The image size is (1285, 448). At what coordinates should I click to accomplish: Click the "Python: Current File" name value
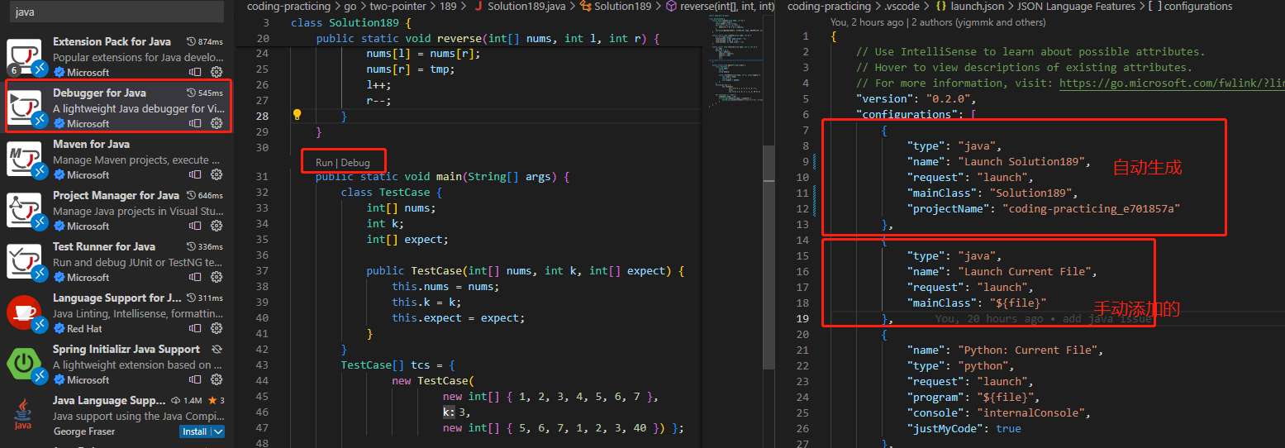1030,350
